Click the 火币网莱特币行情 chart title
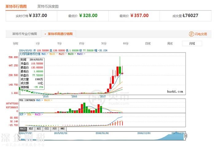Image resolution: width=215 pixels, height=148 pixels. 29,54
